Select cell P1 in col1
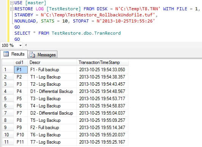The height and width of the screenshot is (147, 202). [x=21, y=70]
